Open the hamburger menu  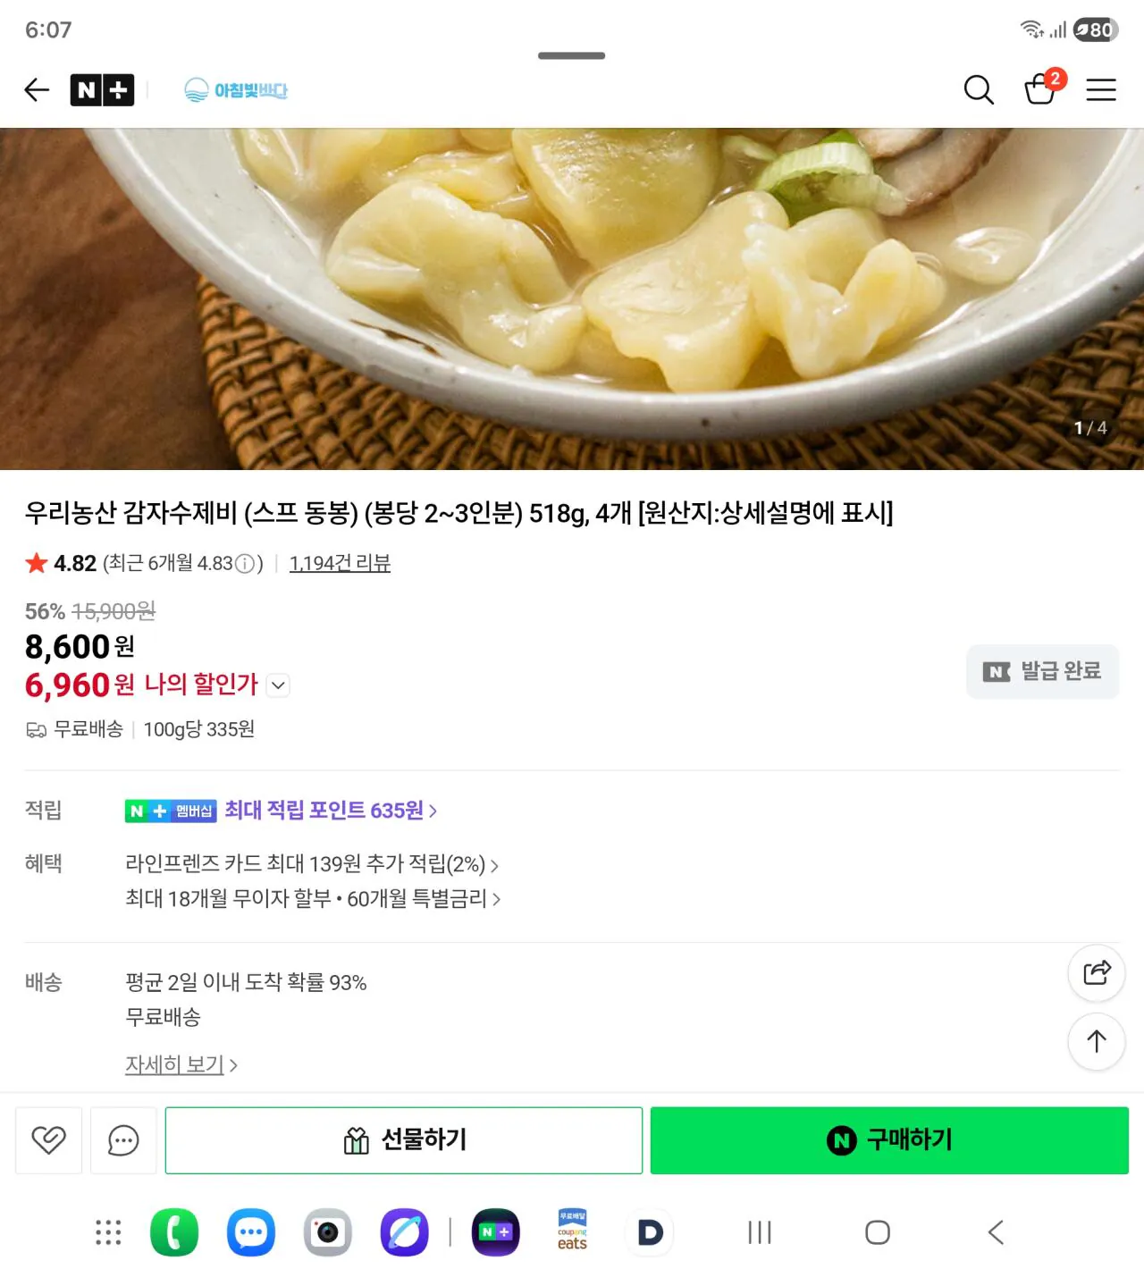1101,89
